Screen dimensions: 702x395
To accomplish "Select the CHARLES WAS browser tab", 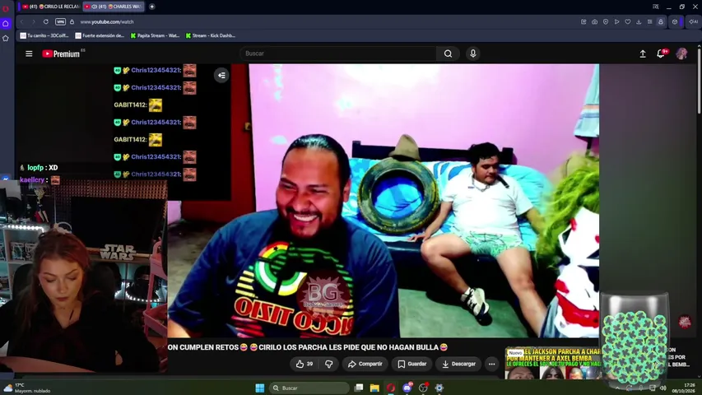I will pos(114,7).
